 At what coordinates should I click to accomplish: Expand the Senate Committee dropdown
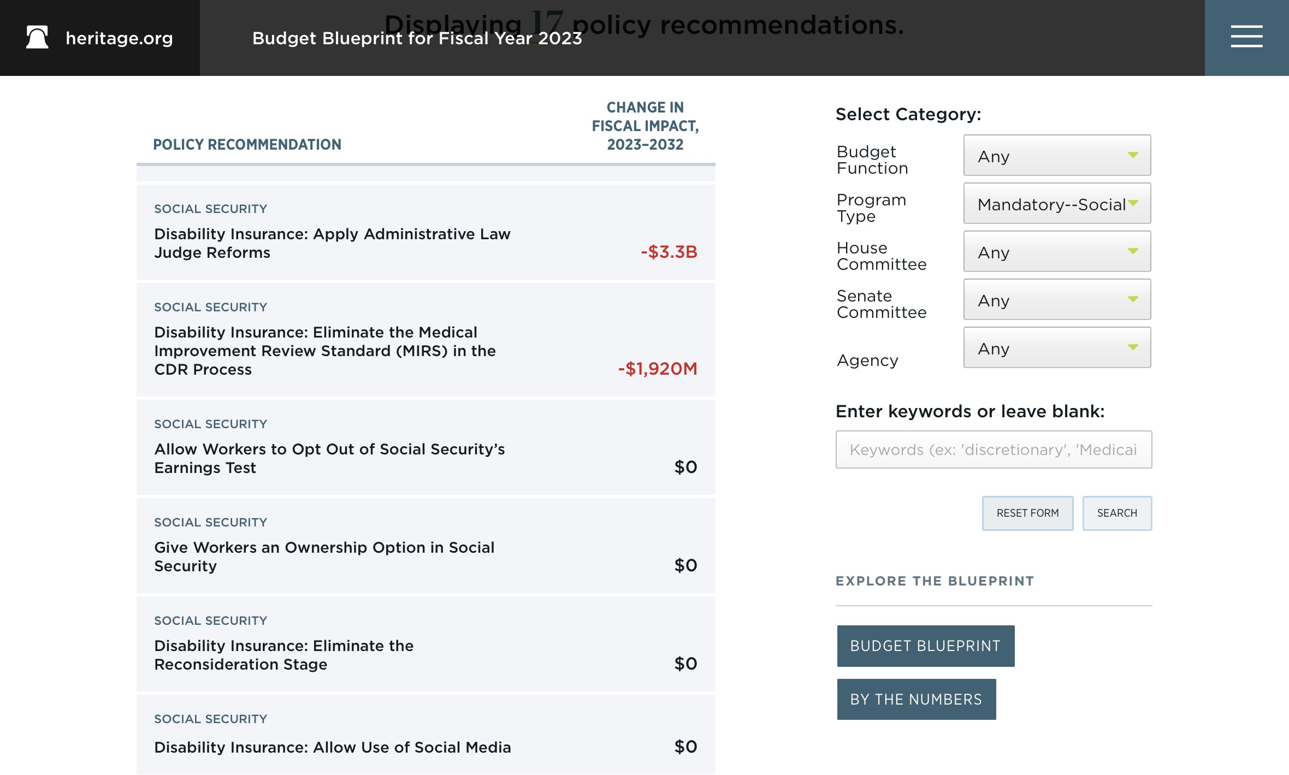click(1057, 300)
